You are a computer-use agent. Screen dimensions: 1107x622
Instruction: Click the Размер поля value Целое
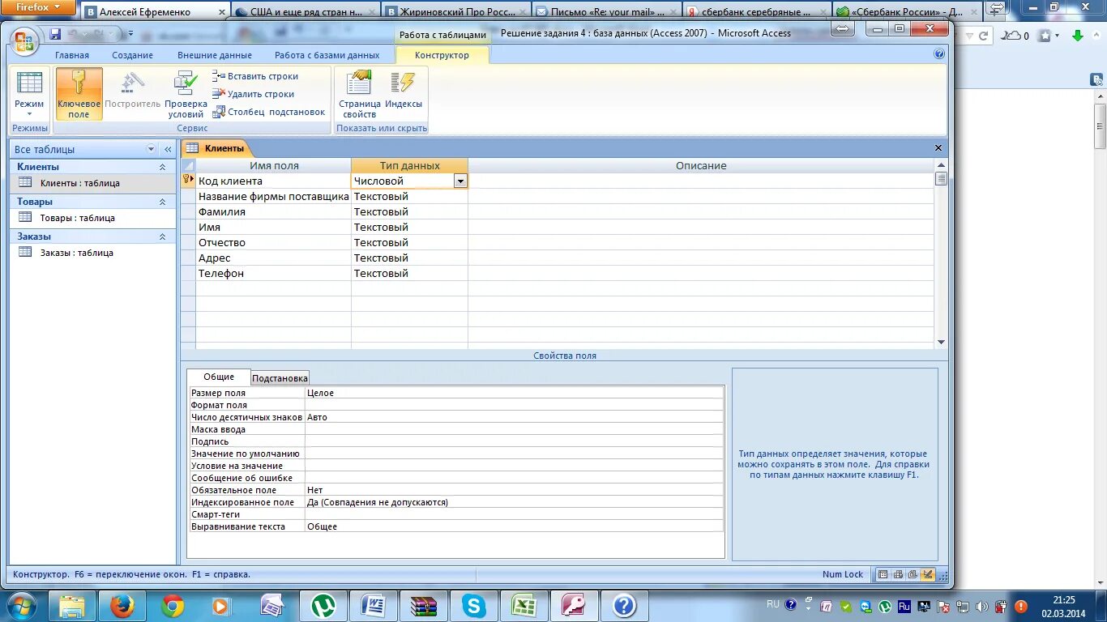coord(514,393)
